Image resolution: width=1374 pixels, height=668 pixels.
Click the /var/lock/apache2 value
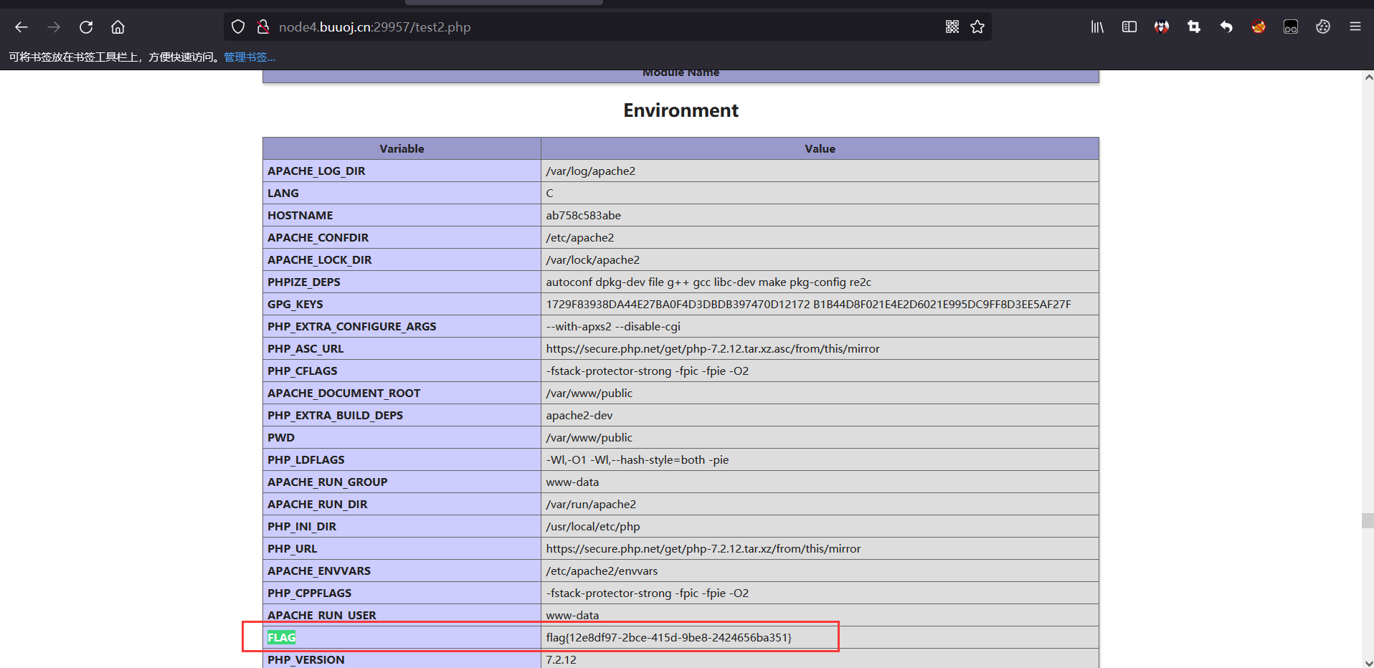pos(592,259)
